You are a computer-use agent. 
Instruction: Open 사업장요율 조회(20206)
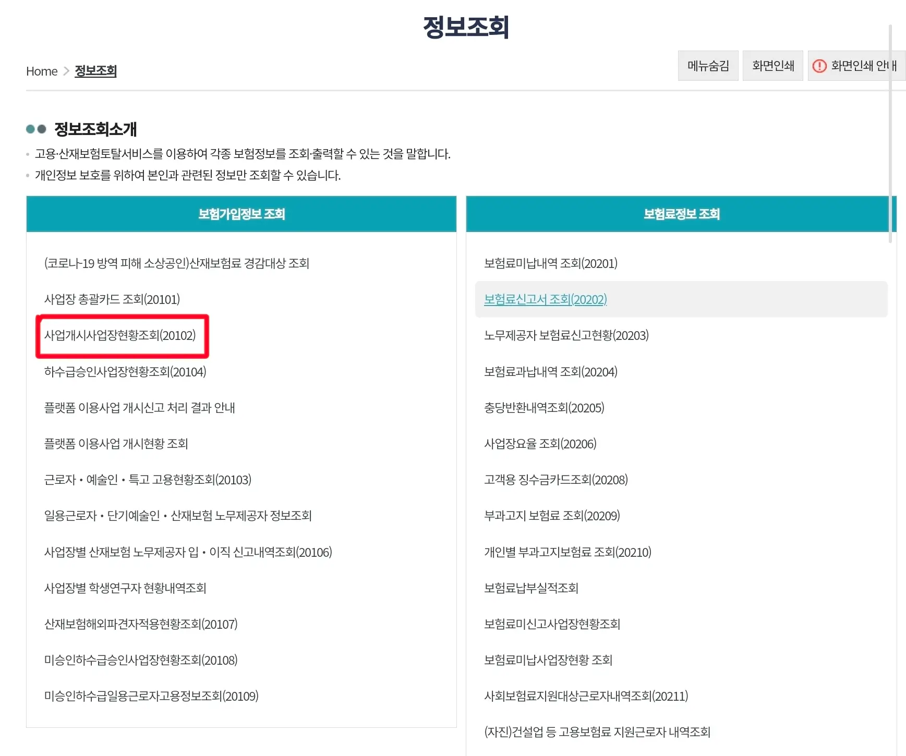[540, 444]
